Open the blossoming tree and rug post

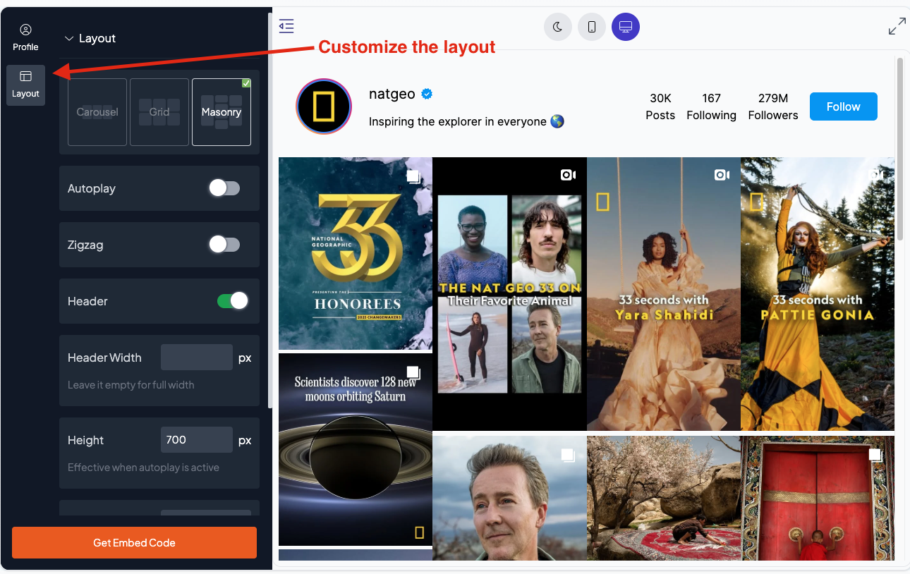click(664, 498)
